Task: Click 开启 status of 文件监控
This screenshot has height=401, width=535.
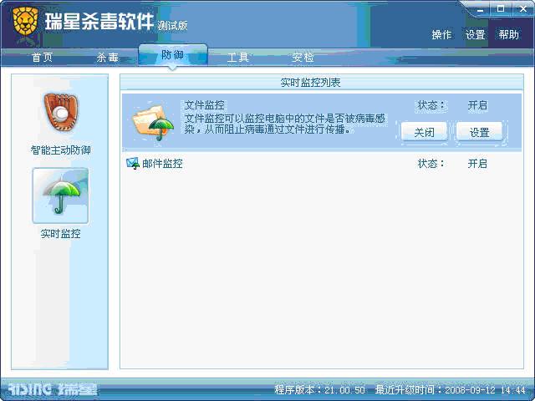Action: (x=477, y=105)
